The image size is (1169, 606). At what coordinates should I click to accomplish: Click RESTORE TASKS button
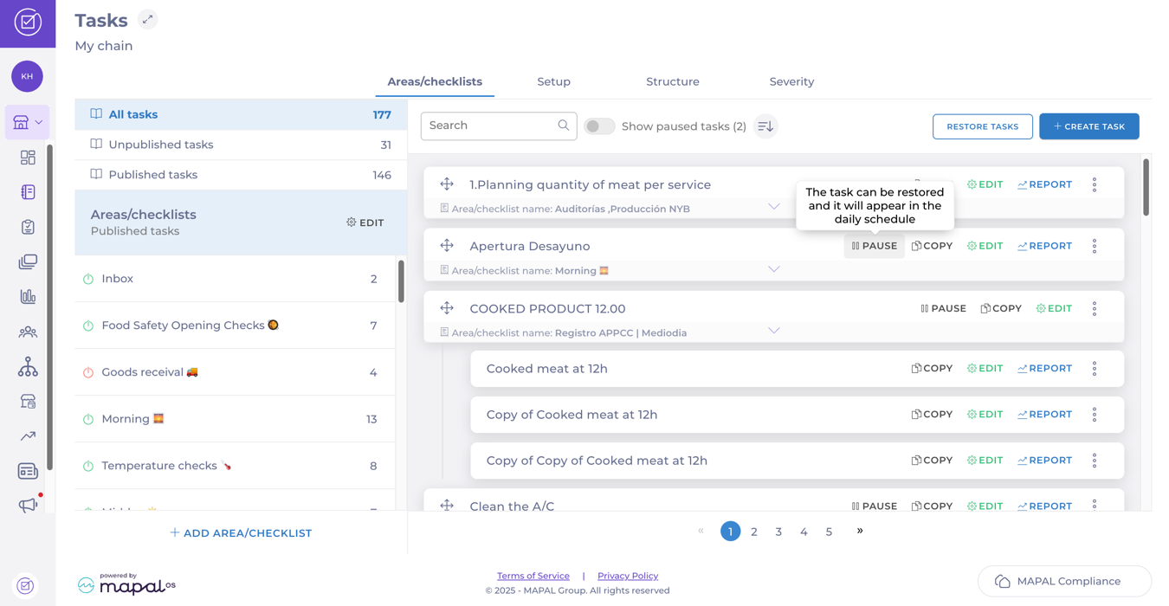983,126
